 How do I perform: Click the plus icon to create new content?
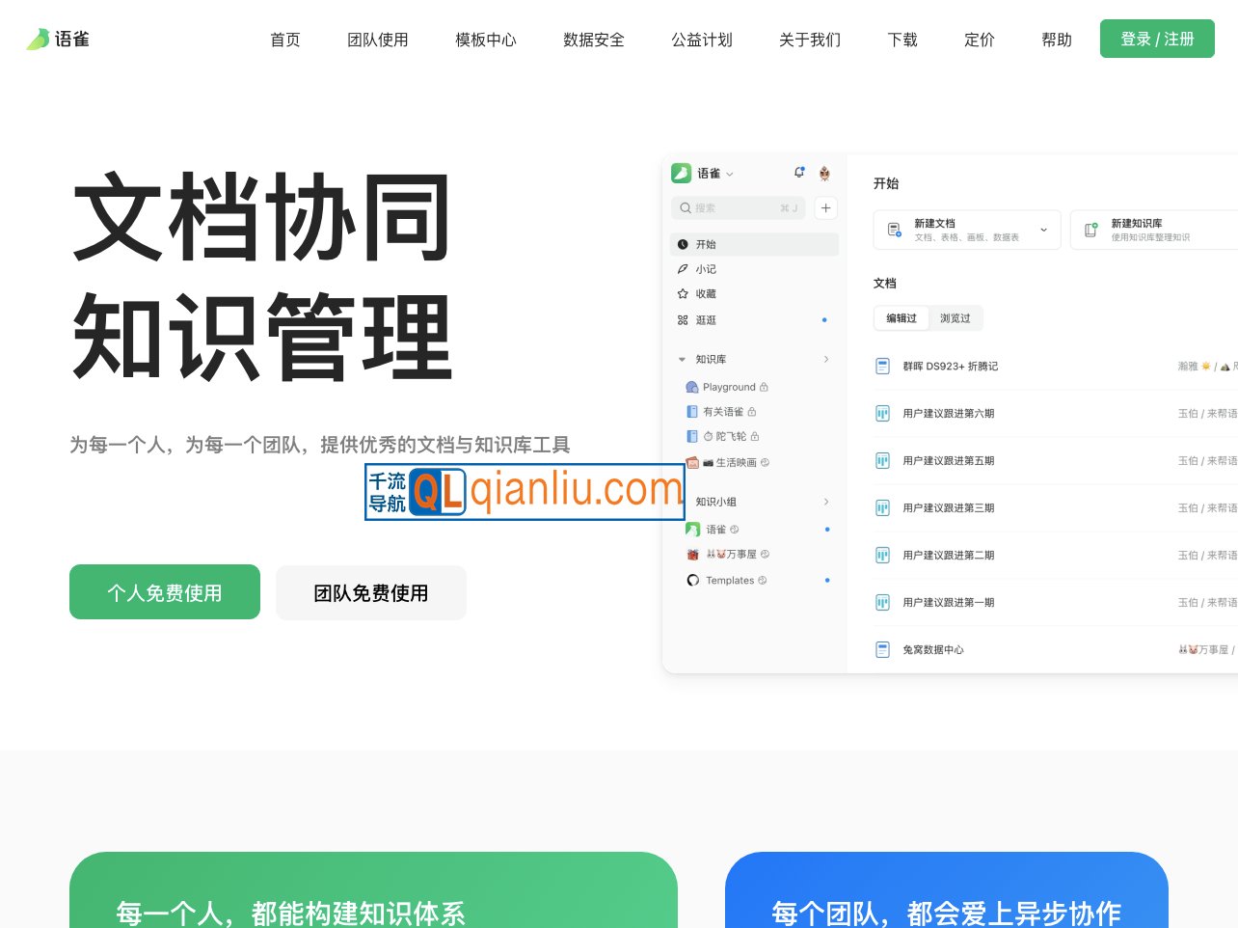point(825,207)
